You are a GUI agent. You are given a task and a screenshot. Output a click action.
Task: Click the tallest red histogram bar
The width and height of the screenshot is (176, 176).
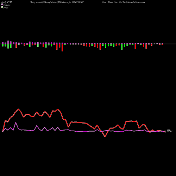pyautogui.click(x=62, y=47)
